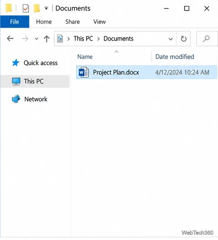Click the folder icon in the title bar
This screenshot has height=240, width=218.
pos(8,8)
